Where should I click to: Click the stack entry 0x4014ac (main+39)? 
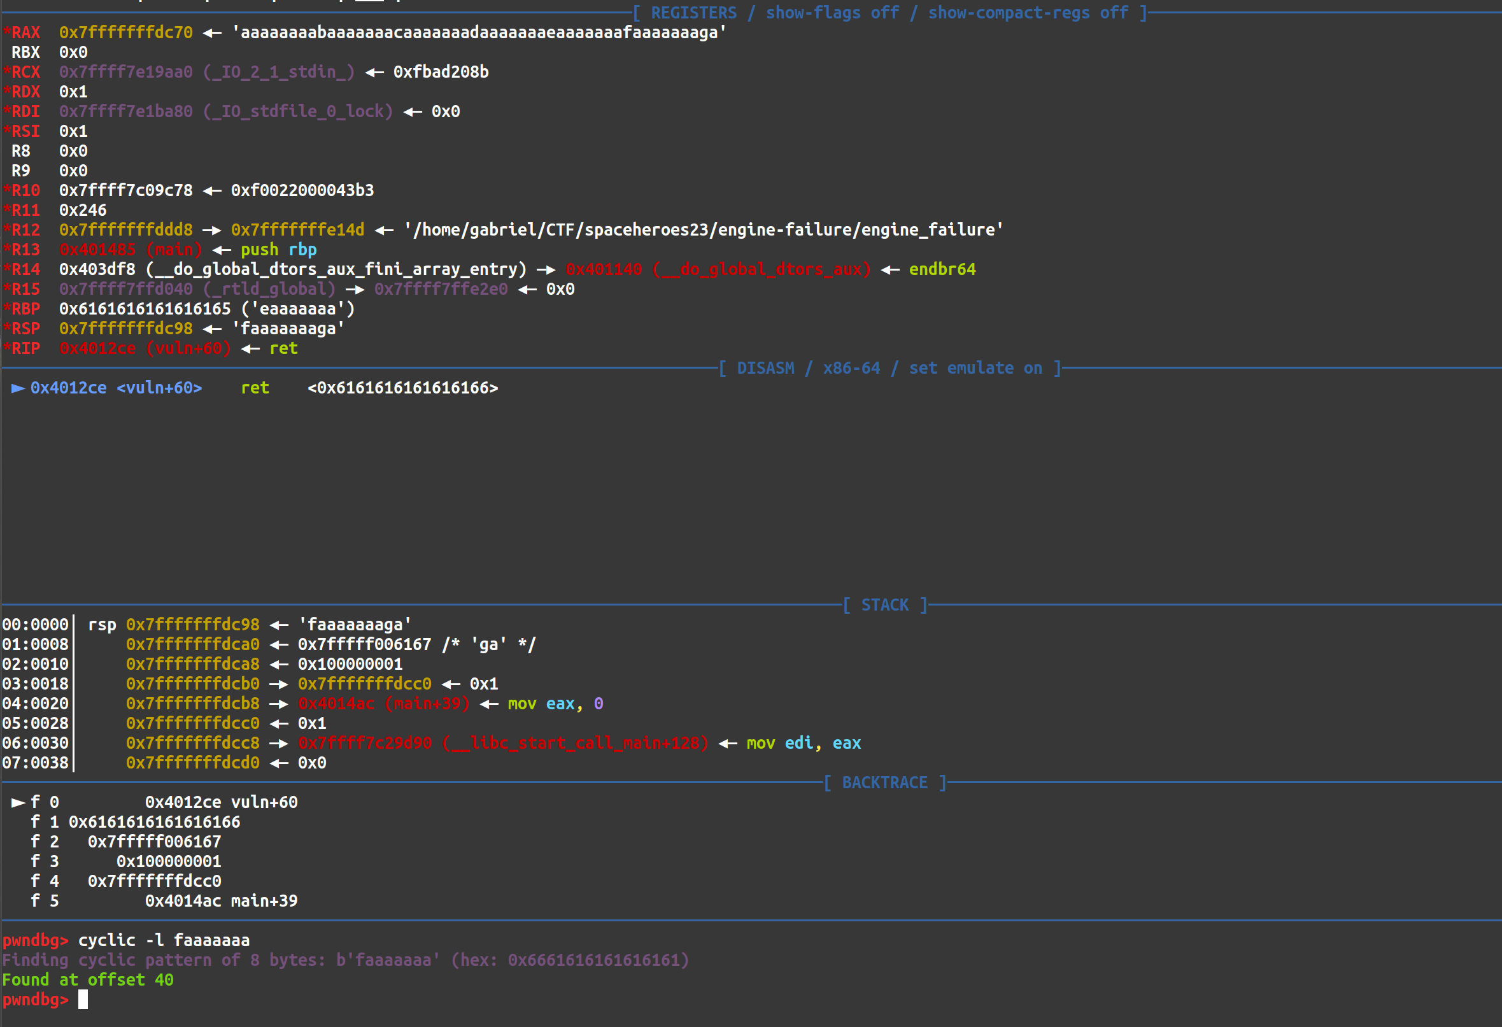pyautogui.click(x=383, y=703)
